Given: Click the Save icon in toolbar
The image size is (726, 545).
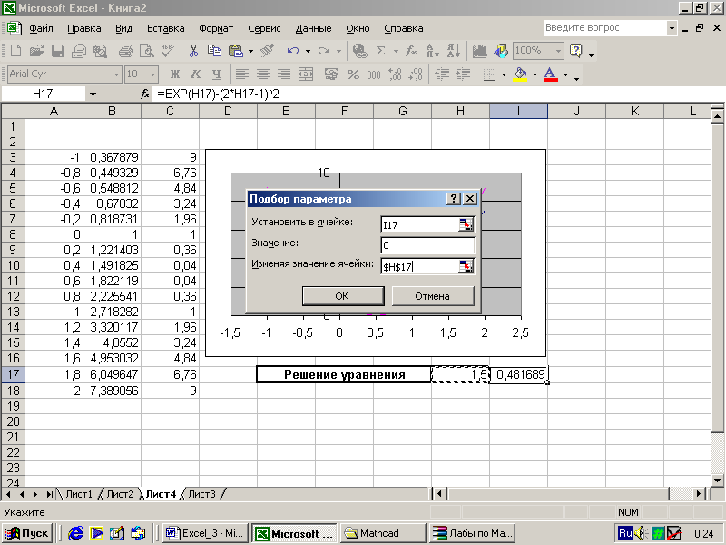Looking at the screenshot, I should [x=57, y=51].
